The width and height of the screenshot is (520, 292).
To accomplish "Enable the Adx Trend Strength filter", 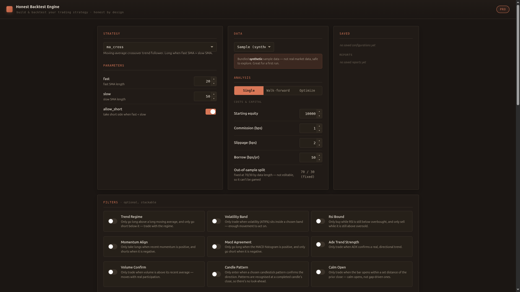I will click(320, 244).
